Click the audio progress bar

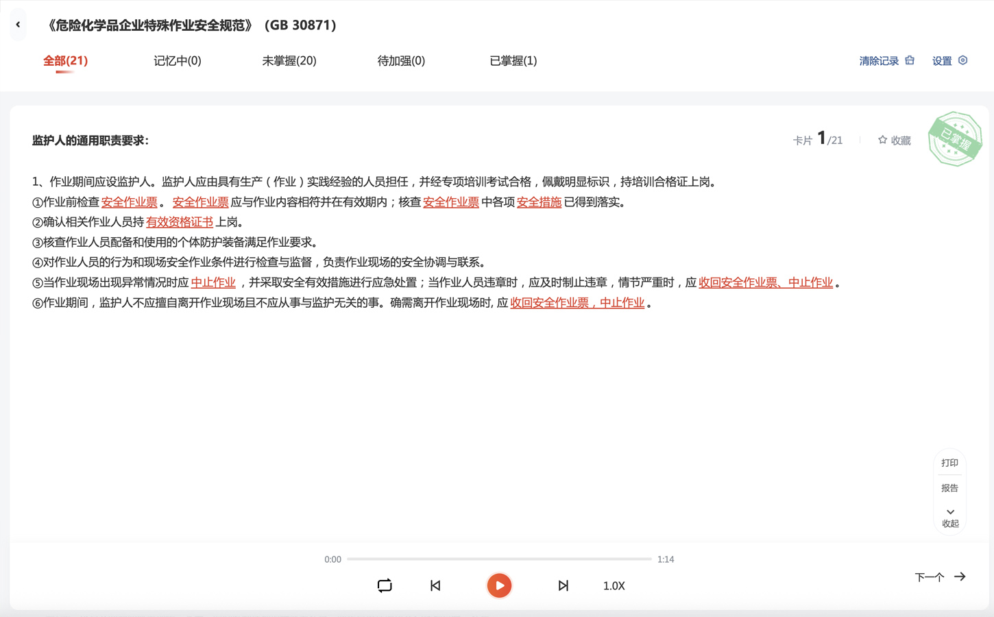point(499,559)
